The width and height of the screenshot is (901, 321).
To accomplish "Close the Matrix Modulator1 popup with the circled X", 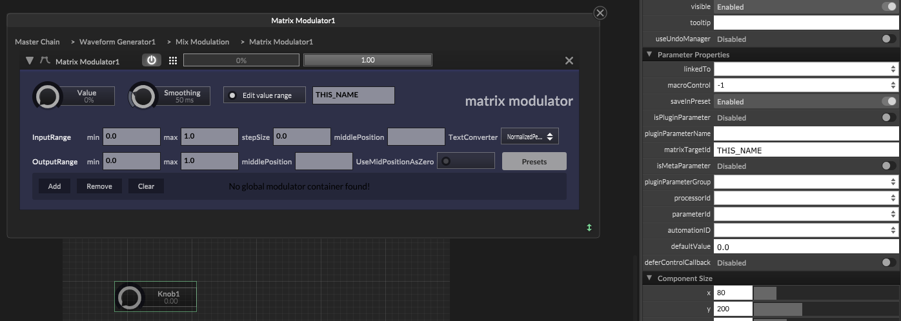I will (x=600, y=13).
